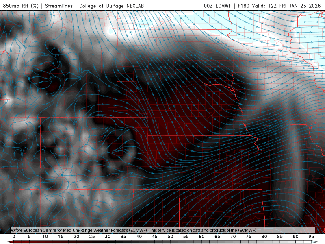
Task: Click the colorbar value 5
Action: coord(29,237)
